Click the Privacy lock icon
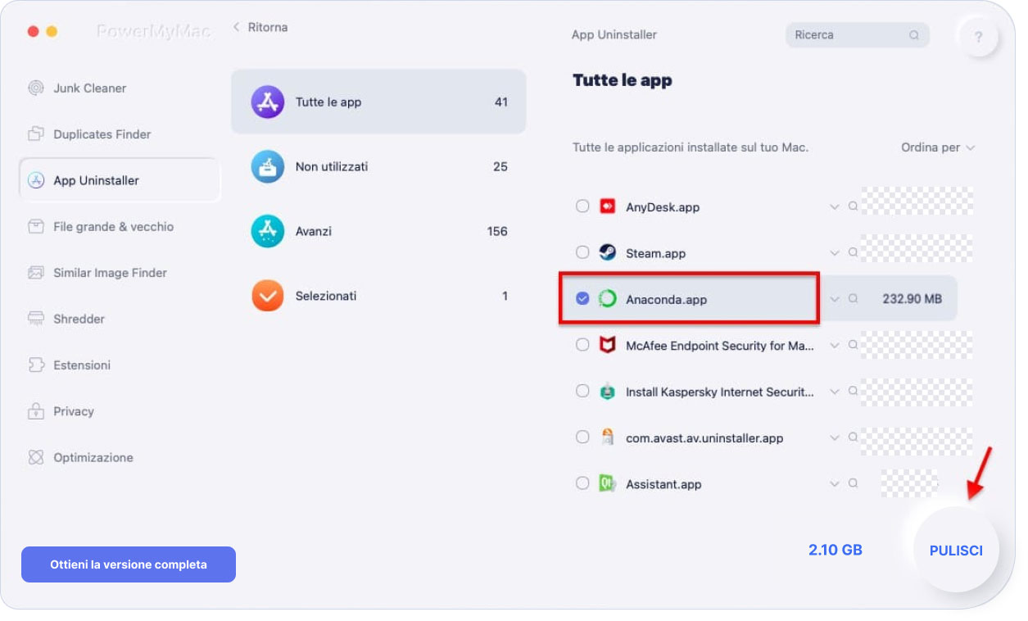Viewport: 1028px width, 621px height. pyautogui.click(x=36, y=411)
